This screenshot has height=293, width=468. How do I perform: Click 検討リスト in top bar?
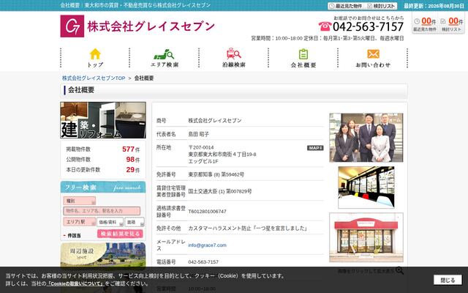381,6
